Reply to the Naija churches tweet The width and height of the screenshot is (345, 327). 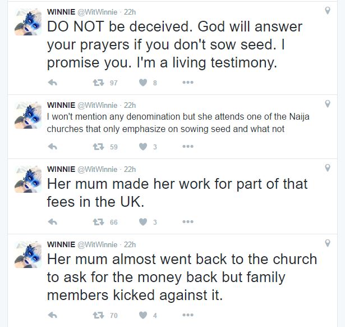(53, 147)
